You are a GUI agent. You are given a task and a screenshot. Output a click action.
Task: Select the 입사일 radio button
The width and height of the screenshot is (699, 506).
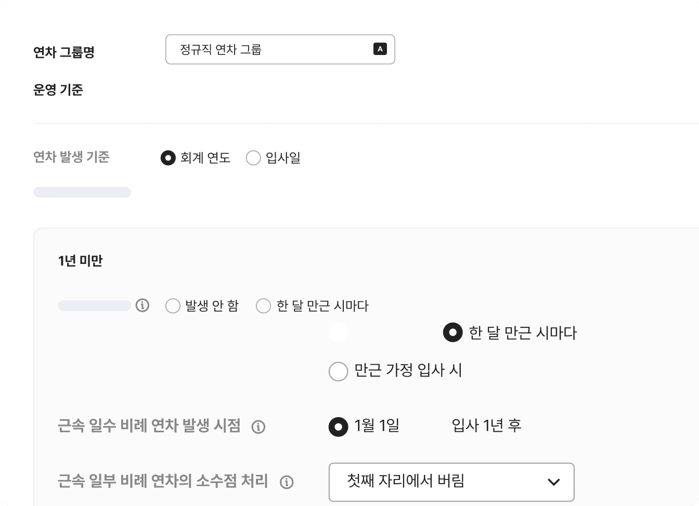point(253,158)
